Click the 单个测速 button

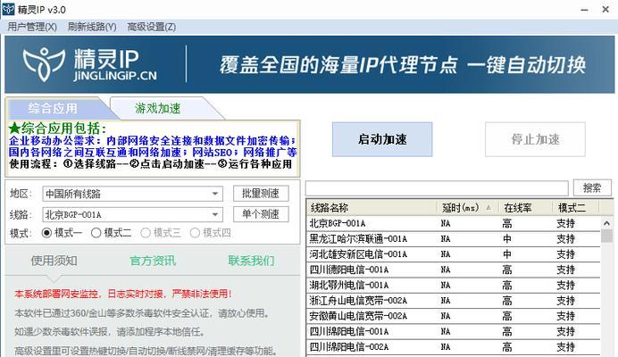(261, 214)
